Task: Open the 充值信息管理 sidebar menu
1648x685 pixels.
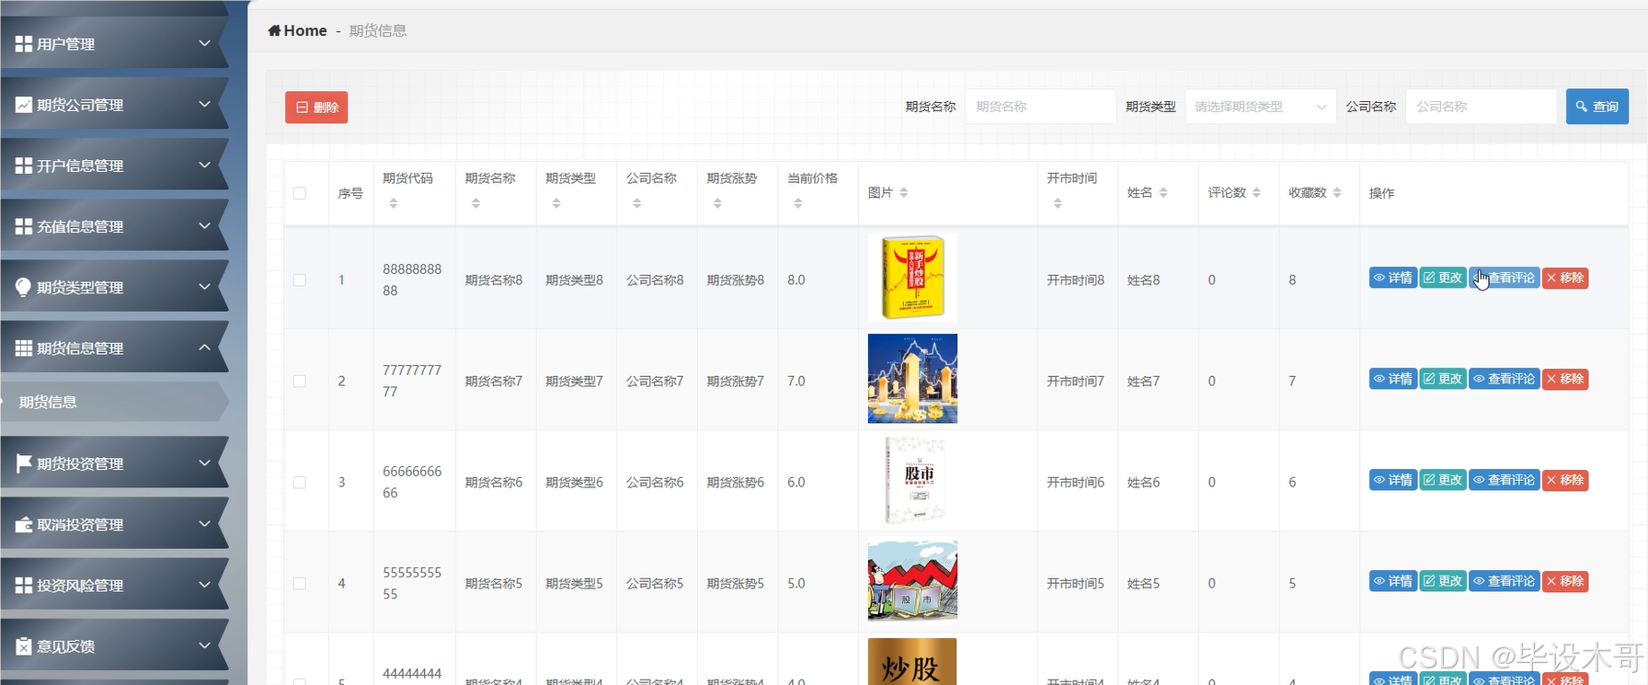Action: [114, 225]
